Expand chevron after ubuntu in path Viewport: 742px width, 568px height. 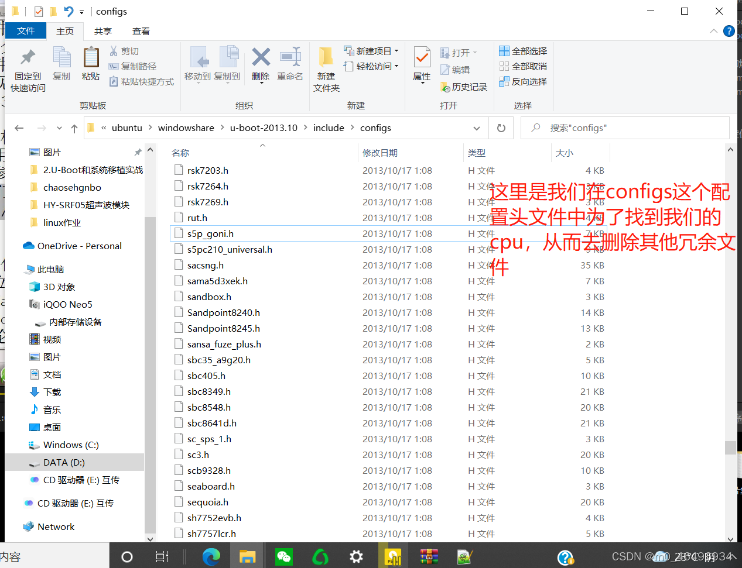tap(151, 128)
